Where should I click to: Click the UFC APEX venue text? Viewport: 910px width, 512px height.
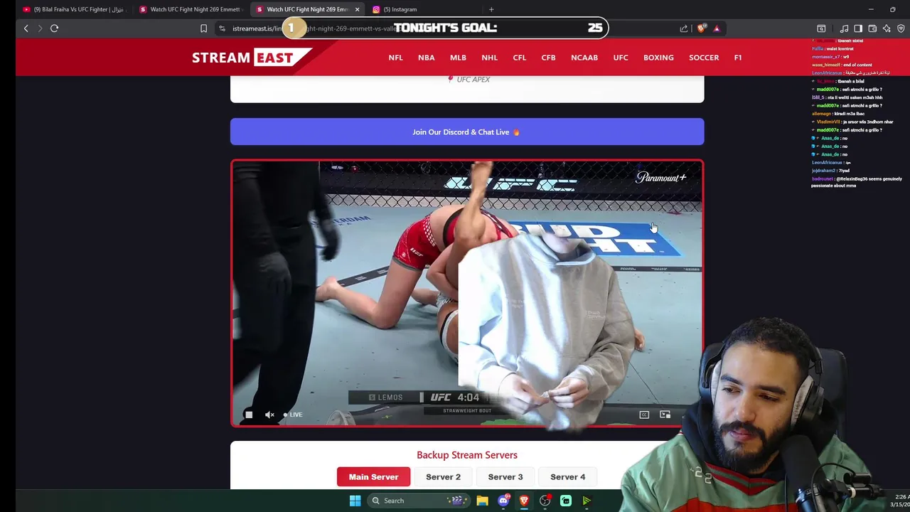click(x=473, y=80)
